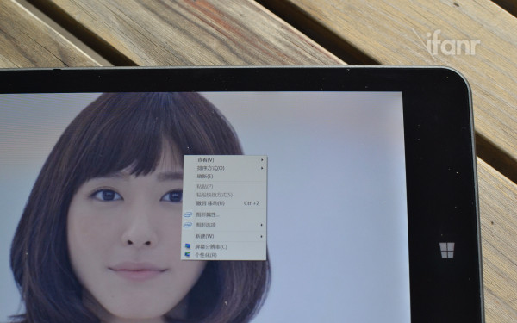
Task: Expand the 查看(V) submenu arrow
Action: 262,160
